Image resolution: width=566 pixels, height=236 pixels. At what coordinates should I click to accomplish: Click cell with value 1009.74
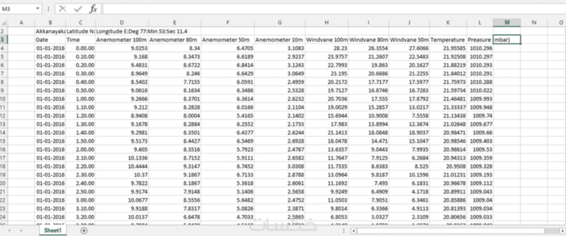[480, 115]
